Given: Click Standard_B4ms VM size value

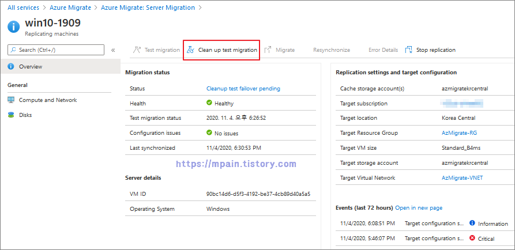Looking at the screenshot, I should [461, 148].
